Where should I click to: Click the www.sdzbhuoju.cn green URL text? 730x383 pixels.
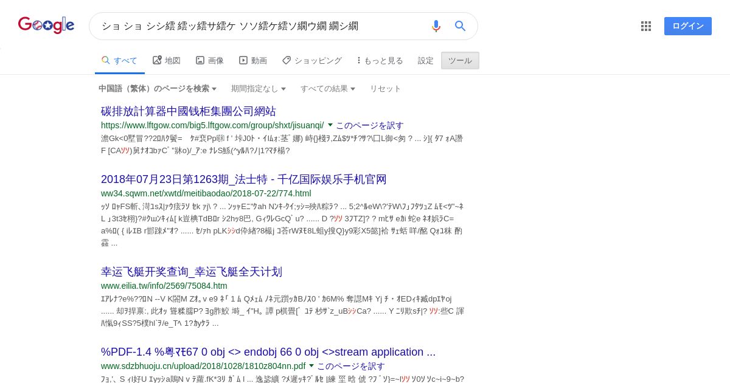point(203,366)
